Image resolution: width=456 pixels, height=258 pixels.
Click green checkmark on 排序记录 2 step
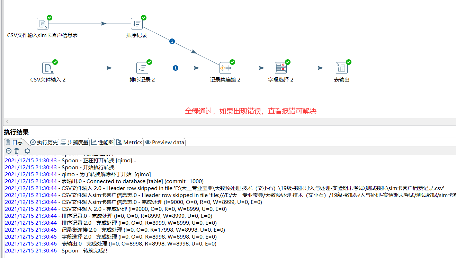[149, 62]
